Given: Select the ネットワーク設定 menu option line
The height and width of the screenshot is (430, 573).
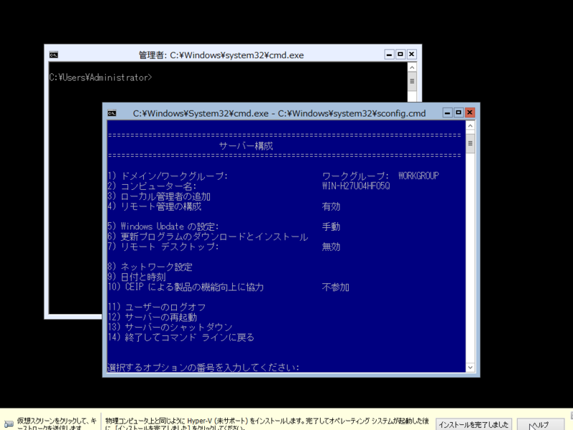Looking at the screenshot, I should 150,267.
